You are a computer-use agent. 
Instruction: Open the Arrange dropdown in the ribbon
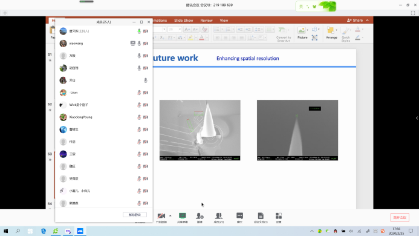pos(331,33)
